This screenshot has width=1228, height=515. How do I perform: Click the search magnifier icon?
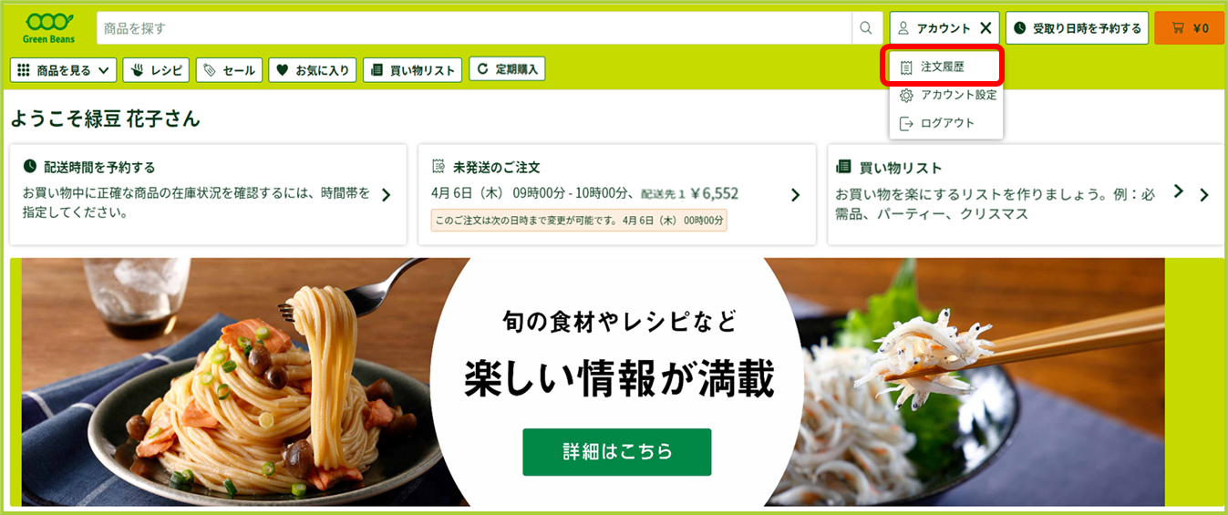point(866,28)
